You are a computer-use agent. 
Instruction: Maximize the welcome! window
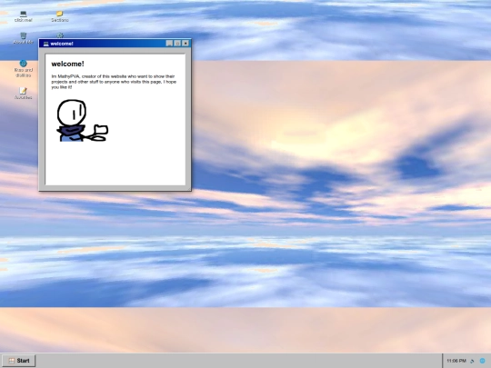pyautogui.click(x=177, y=44)
